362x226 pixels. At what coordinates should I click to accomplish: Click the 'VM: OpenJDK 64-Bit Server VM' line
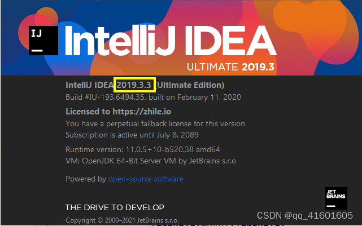coord(151,161)
